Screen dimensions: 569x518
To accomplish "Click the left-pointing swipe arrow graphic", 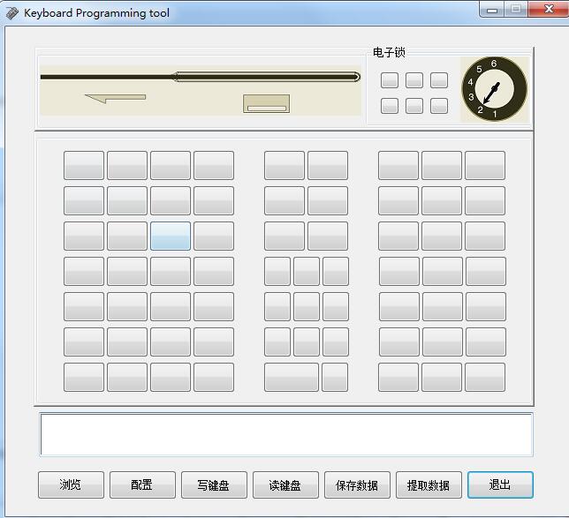I will [115, 98].
